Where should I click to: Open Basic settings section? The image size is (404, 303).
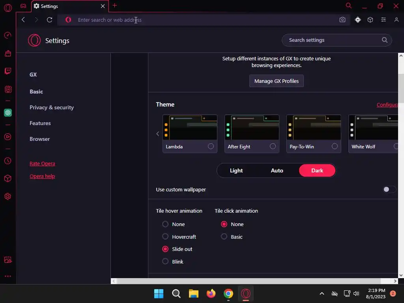point(36,92)
